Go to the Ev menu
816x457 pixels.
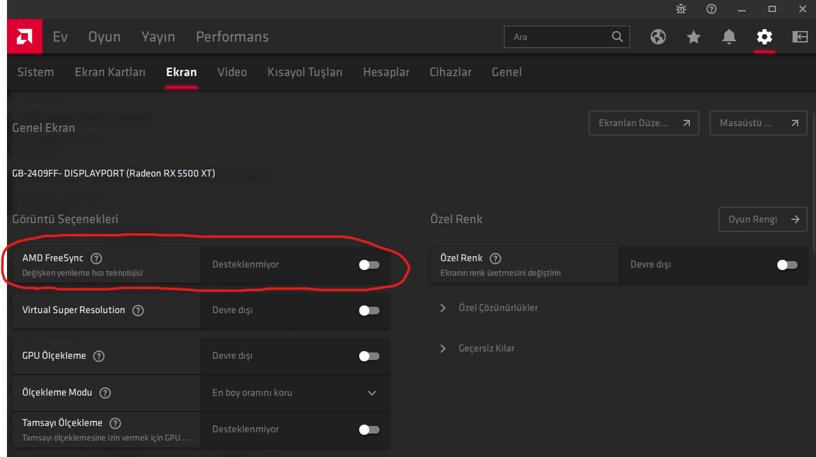(60, 37)
